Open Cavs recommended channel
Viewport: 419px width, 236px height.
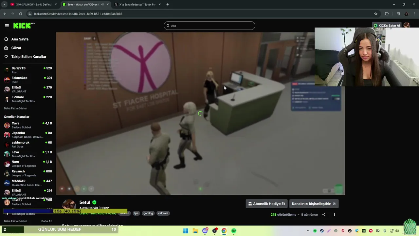[x=27, y=125]
